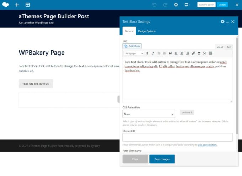Viewport: 242px width, 176px height.
Task: Toggle fullscreen editor icon
Action: pyautogui.click(x=205, y=53)
